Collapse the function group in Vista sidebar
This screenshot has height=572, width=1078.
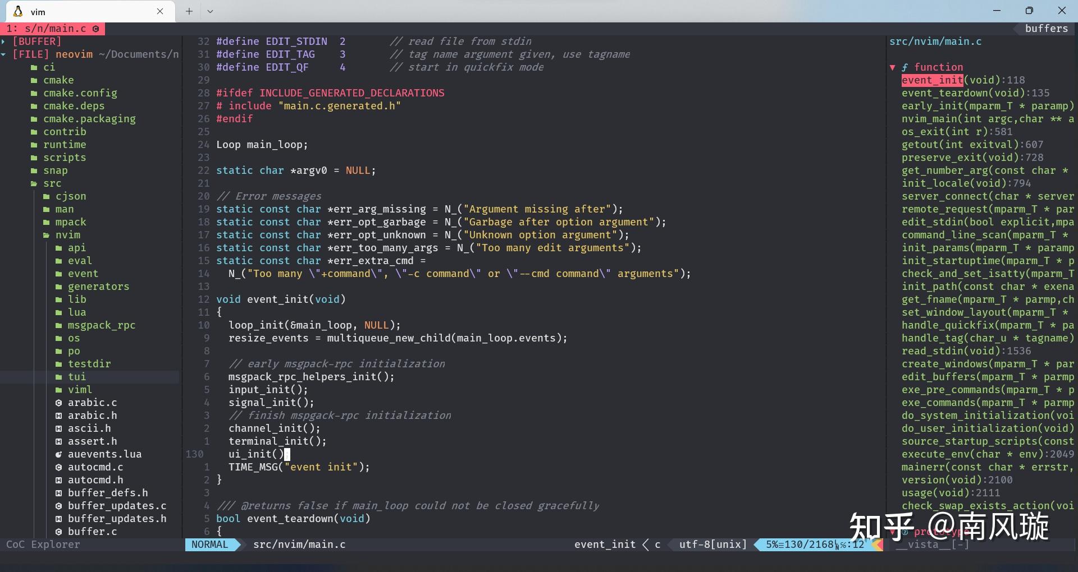(x=893, y=67)
